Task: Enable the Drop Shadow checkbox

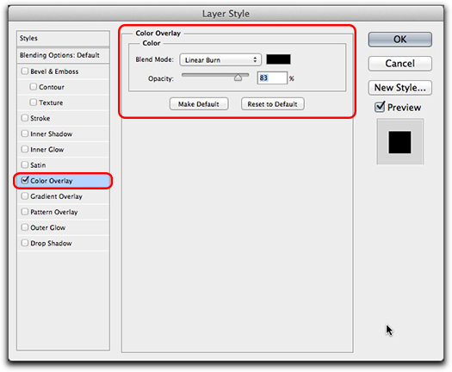Action: (25, 243)
